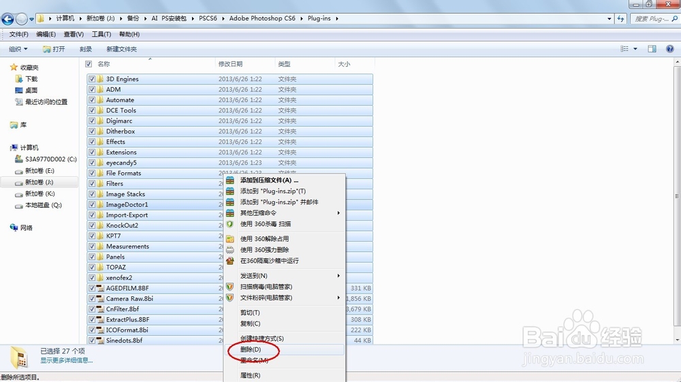The width and height of the screenshot is (681, 382).
Task: Open the 工具(T) menu
Action: (x=101, y=34)
